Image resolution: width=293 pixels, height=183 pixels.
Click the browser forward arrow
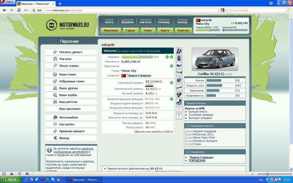[x=12, y=10]
